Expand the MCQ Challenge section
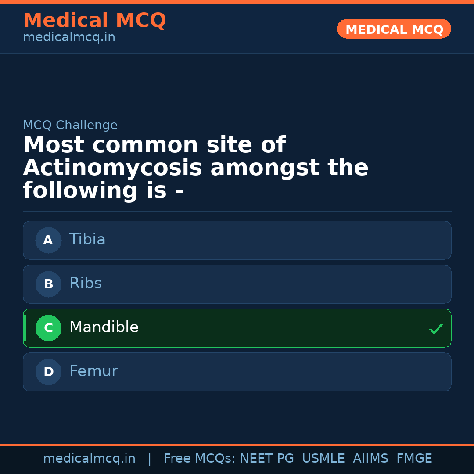 pos(70,125)
